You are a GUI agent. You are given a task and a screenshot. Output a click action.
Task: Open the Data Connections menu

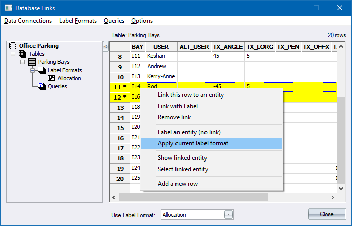[28, 21]
